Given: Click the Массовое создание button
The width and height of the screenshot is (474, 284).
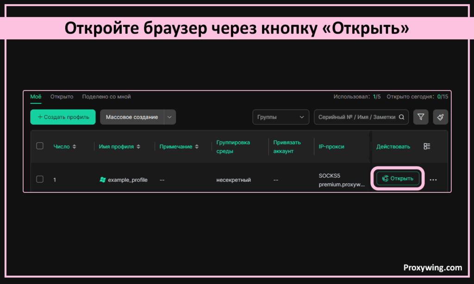Looking at the screenshot, I should (x=132, y=117).
